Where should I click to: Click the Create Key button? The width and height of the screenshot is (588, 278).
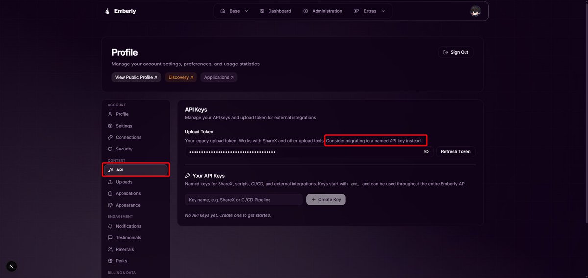[326, 200]
